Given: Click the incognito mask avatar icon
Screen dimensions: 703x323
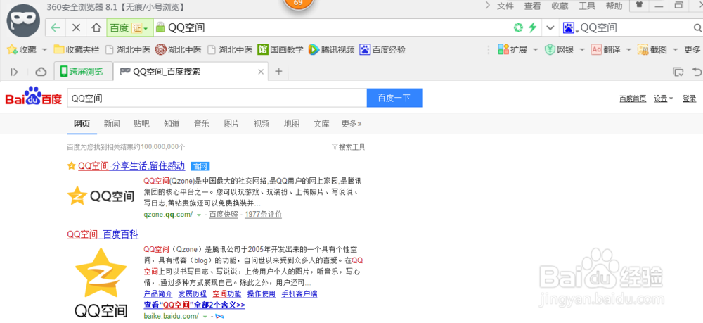Looking at the screenshot, I should click(23, 22).
